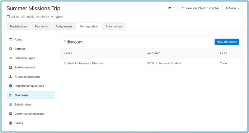249x133 pixels.
Task: Open Forms in the sidebar
Action: (x=31, y=123)
